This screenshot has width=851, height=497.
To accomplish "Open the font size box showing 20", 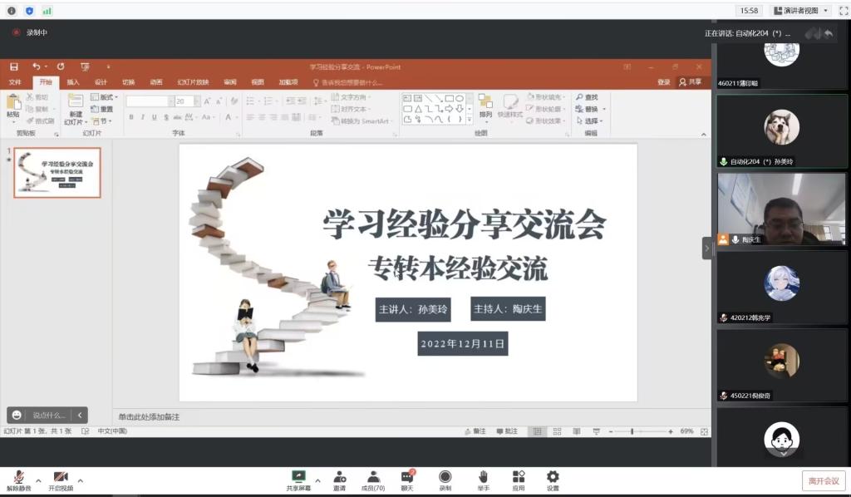I will 187,101.
